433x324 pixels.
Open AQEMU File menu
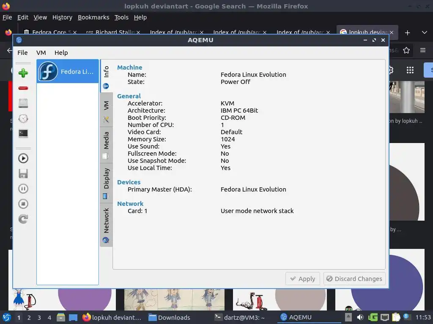click(22, 53)
